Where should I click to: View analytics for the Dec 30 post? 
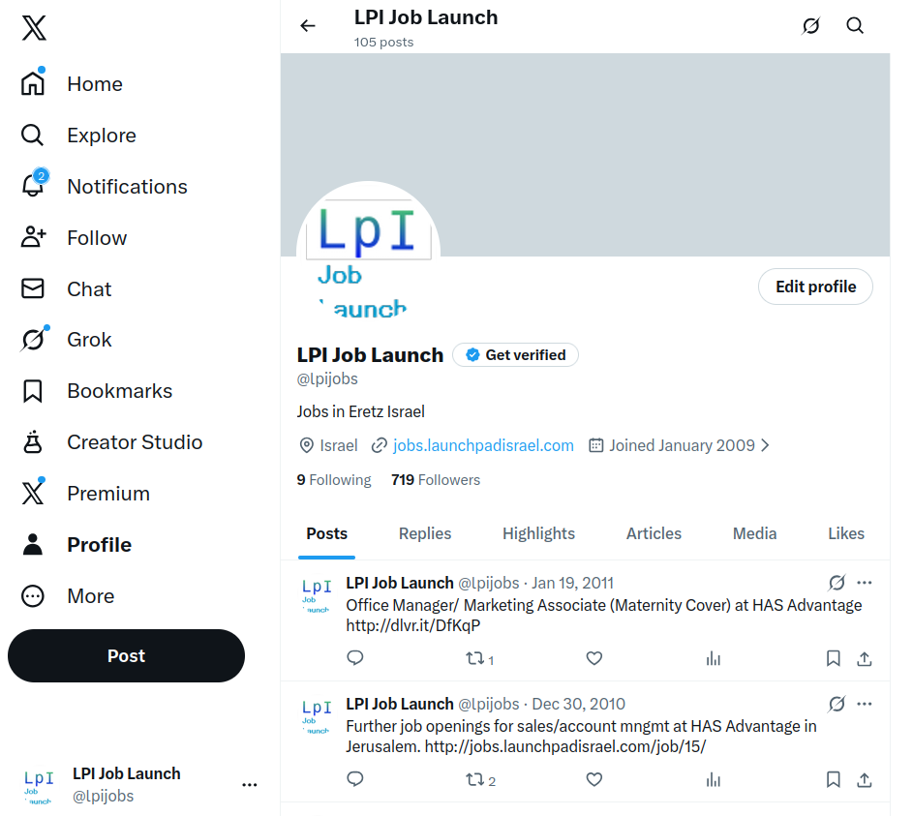714,779
